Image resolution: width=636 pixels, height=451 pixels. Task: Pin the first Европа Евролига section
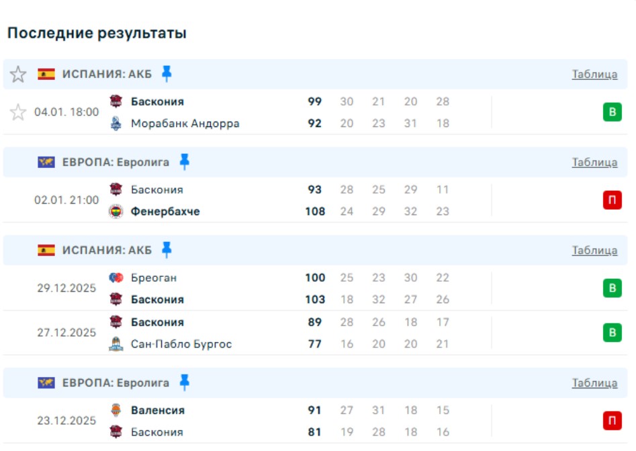coord(184,161)
